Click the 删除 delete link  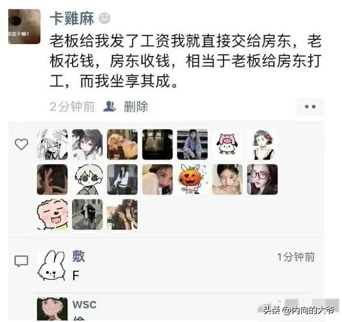136,107
